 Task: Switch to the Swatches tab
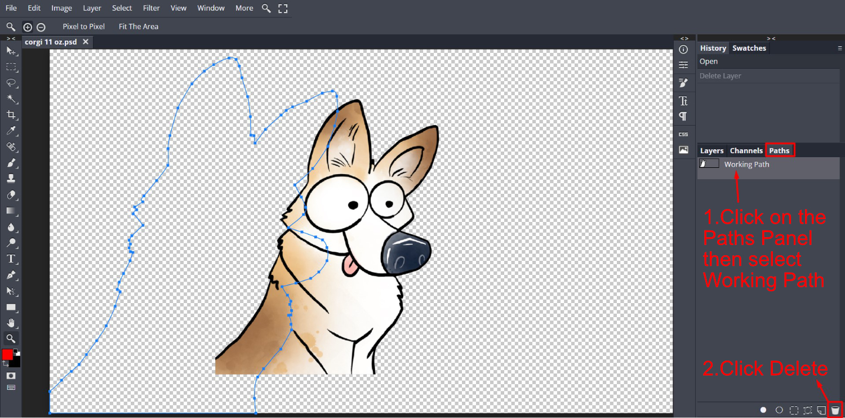pos(749,48)
